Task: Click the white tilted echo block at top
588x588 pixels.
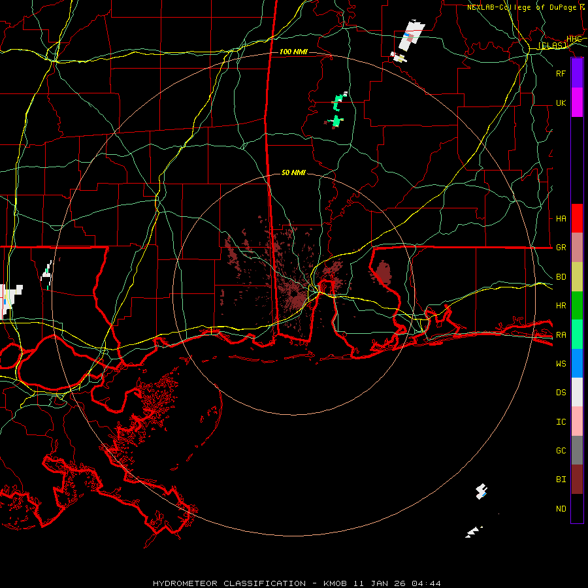Action: 412,36
